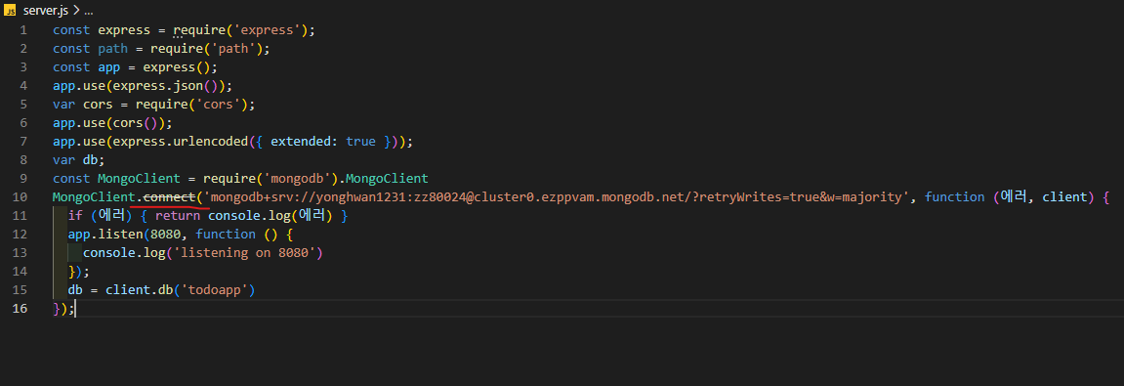Click line number 16 in the gutter

tap(20, 308)
